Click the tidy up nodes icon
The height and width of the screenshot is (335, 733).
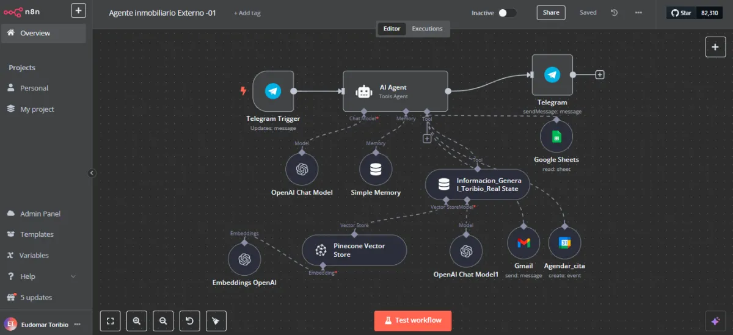click(216, 320)
